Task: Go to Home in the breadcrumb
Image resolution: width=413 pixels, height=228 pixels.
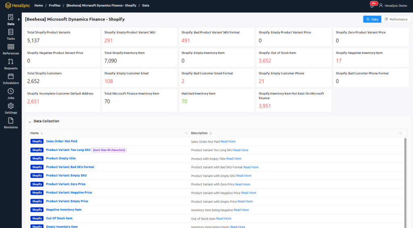Action: 38,5
